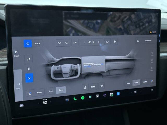167x125 pixels.
Task: Activate the bioweapon defense mode icon
Action: [115, 42]
